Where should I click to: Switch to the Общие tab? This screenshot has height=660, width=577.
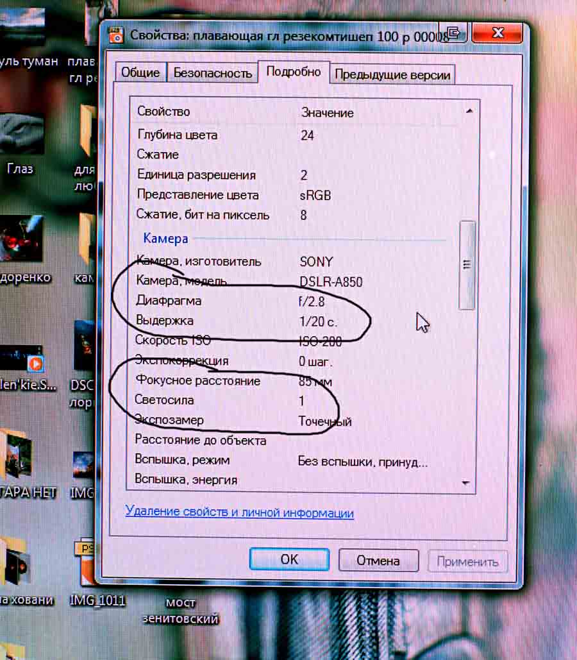coord(140,72)
